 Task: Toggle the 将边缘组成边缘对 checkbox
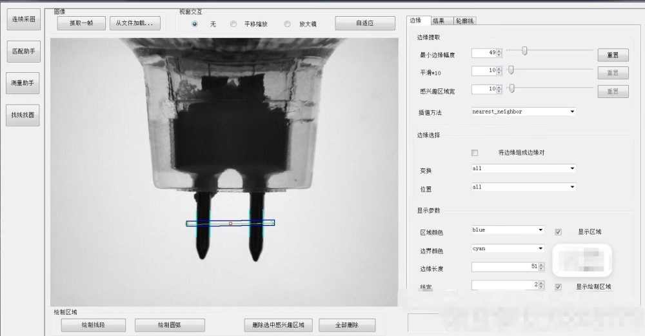475,153
